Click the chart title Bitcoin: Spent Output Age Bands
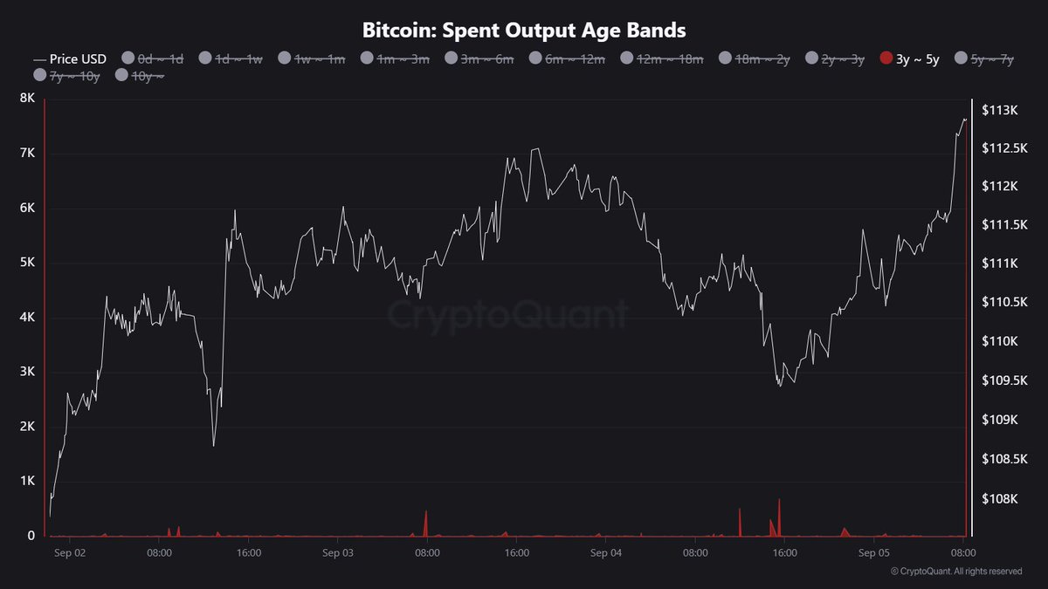Image resolution: width=1048 pixels, height=589 pixels. click(524, 30)
